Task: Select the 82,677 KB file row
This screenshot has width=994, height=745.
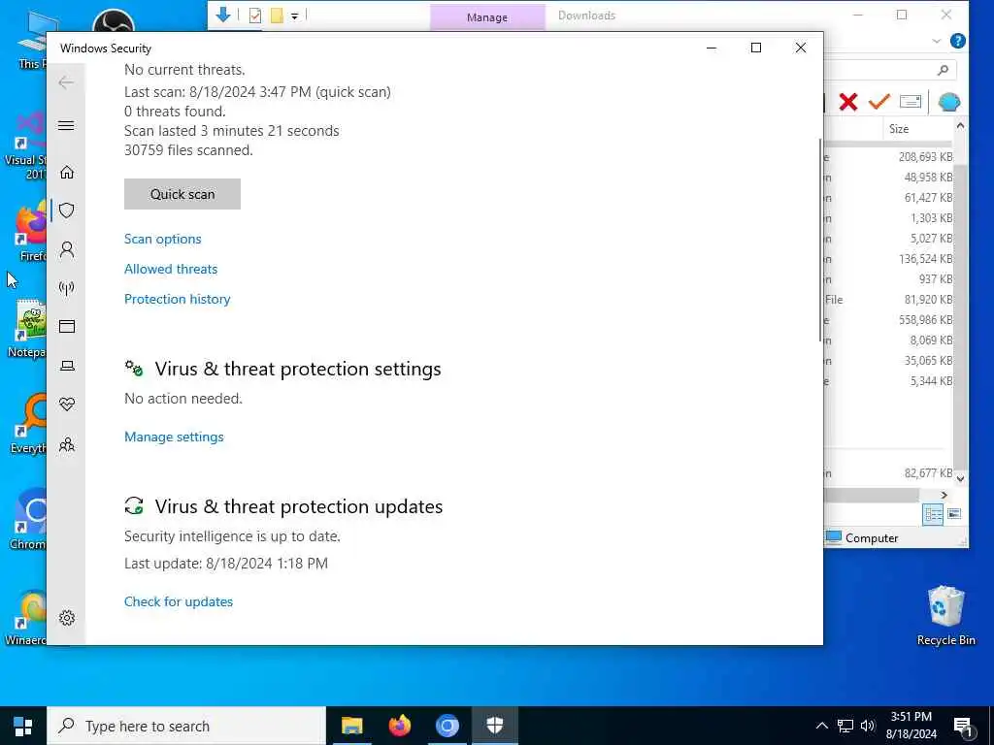Action: point(889,472)
